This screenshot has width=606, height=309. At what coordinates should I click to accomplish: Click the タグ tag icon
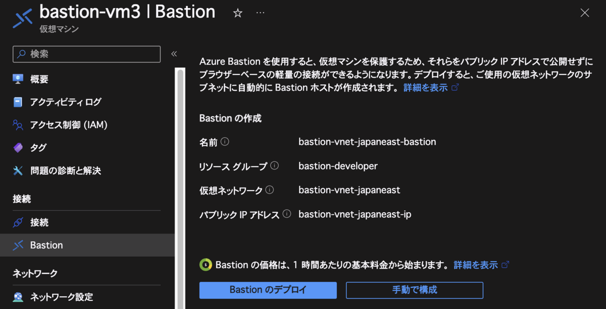(18, 148)
